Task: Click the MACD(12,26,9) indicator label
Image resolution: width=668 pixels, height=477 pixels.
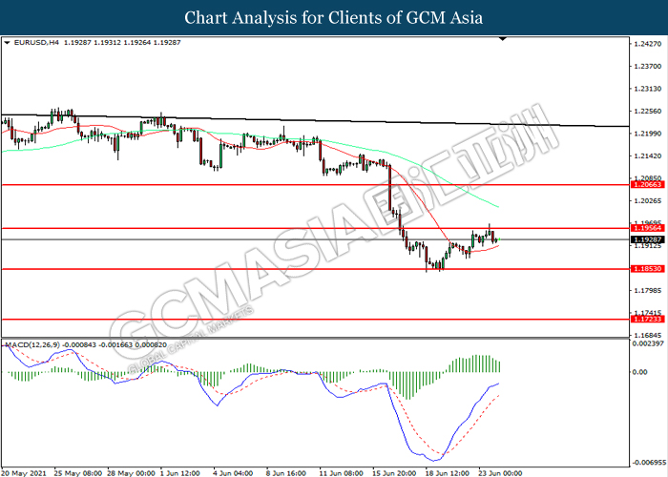Action: [x=32, y=344]
